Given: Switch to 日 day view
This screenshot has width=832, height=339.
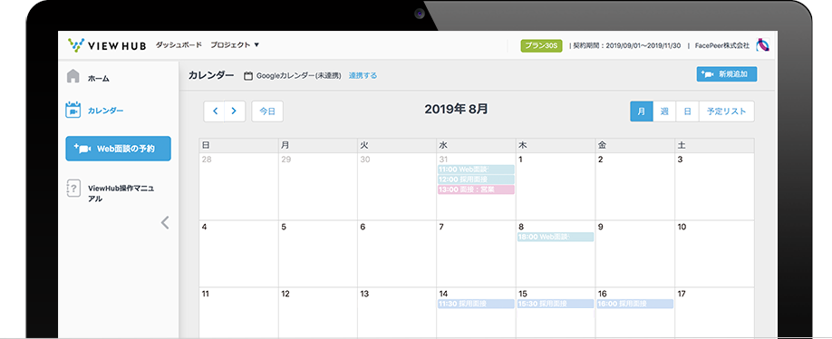Looking at the screenshot, I should 687,111.
